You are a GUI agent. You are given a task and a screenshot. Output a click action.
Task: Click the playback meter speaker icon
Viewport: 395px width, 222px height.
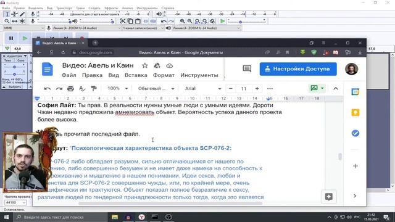159,14
